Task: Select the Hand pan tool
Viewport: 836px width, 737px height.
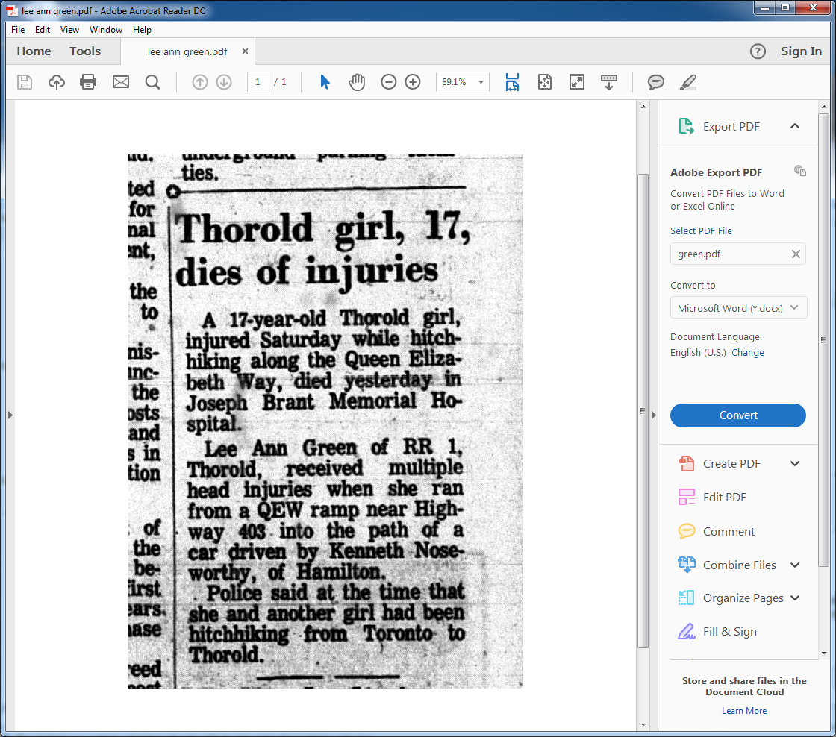Action: click(x=357, y=82)
